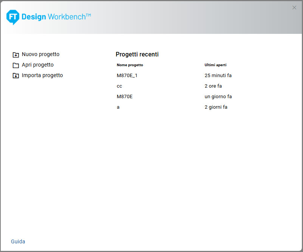Open the recent project named cc
The height and width of the screenshot is (252, 303).
coord(119,86)
